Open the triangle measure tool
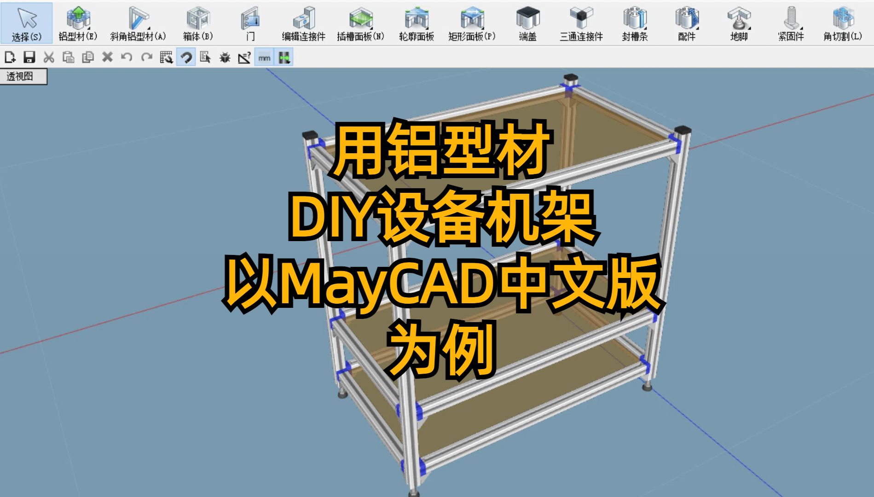 point(244,58)
